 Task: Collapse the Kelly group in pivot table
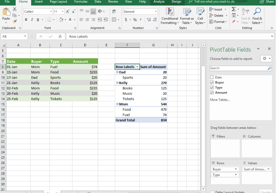tap(117, 83)
